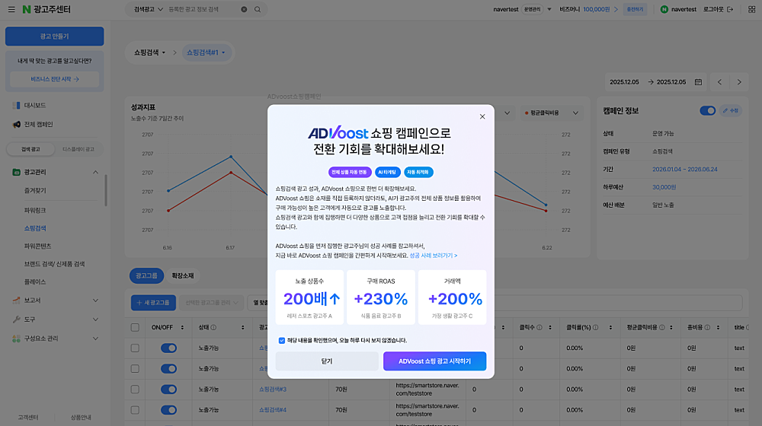The height and width of the screenshot is (426, 762).
Task: Click the sidebar scrollbar thumb
Action: coord(105,190)
